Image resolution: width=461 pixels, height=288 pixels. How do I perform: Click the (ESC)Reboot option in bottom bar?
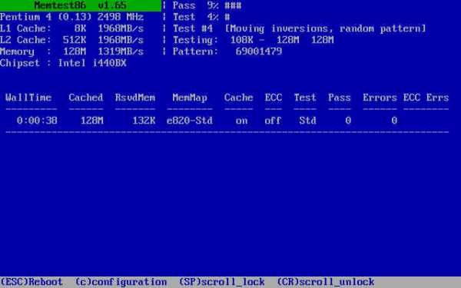tap(32, 282)
